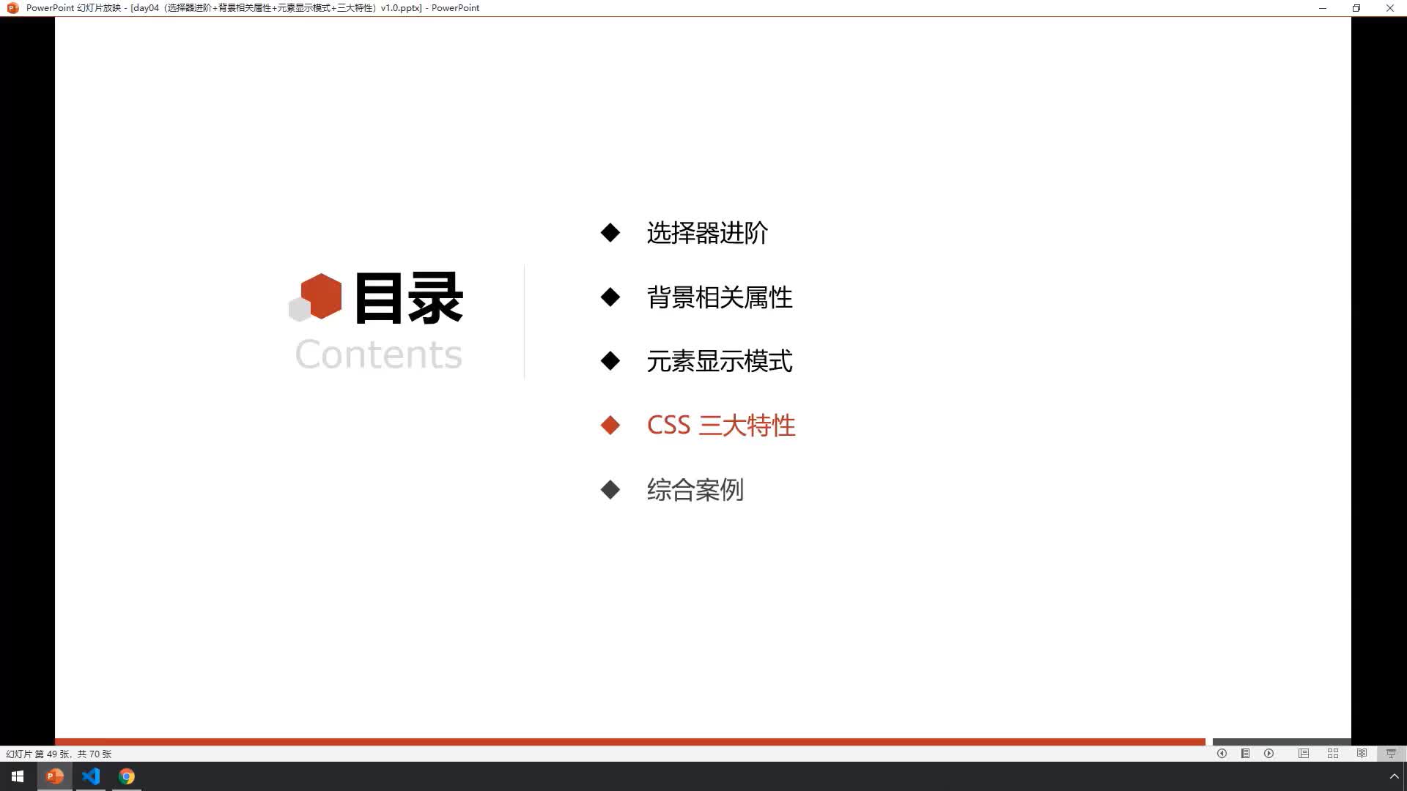Select the 综合案例 list item
This screenshot has width=1407, height=791.
point(695,490)
